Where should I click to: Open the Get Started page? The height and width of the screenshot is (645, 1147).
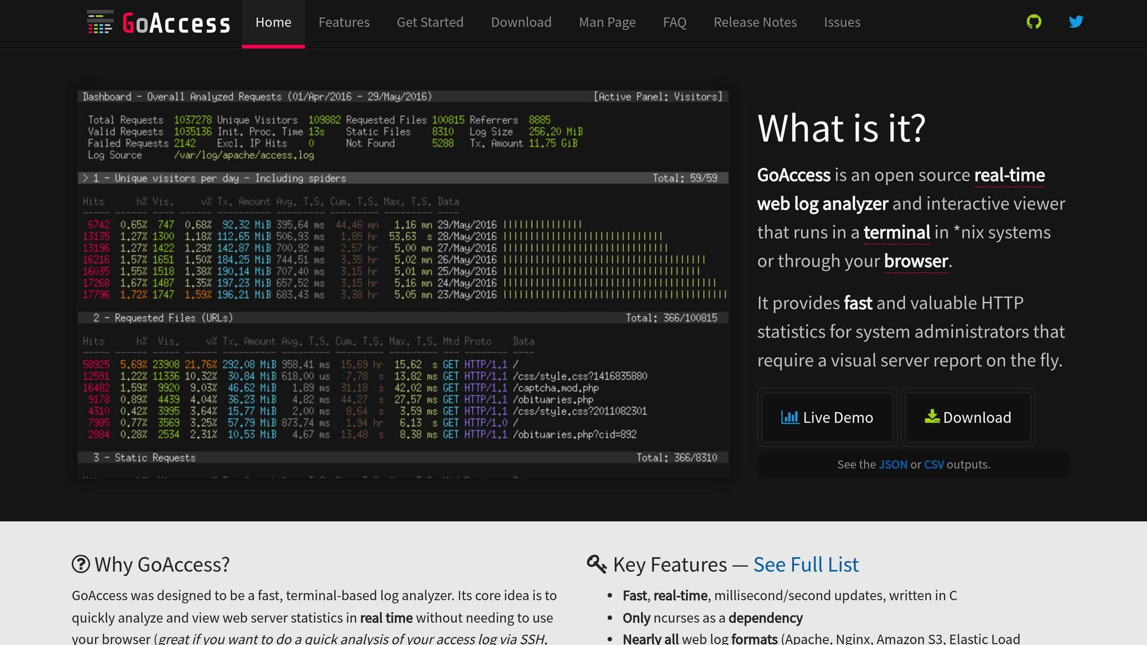click(430, 22)
